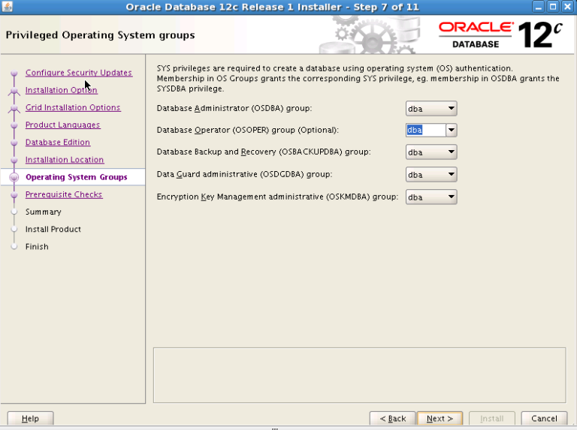
Task: Open the OSKMDBA group dropdown
Action: point(431,197)
